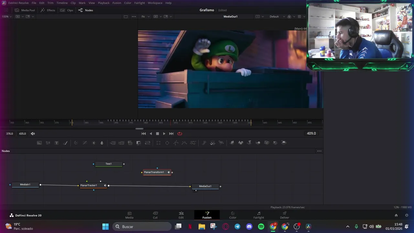Add a BSpline mask from the toolbar
This screenshot has height=233, width=414.
[184, 143]
